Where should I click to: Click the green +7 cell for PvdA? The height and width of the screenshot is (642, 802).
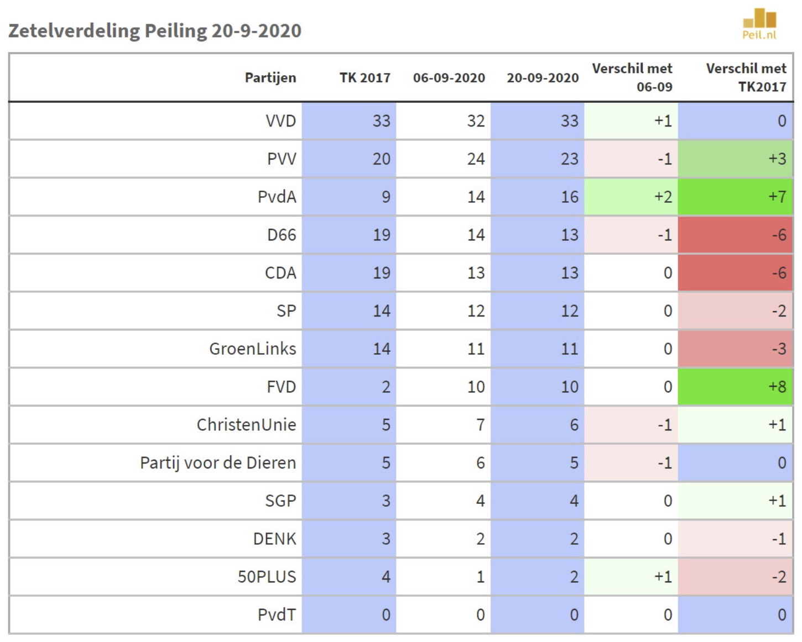[735, 197]
